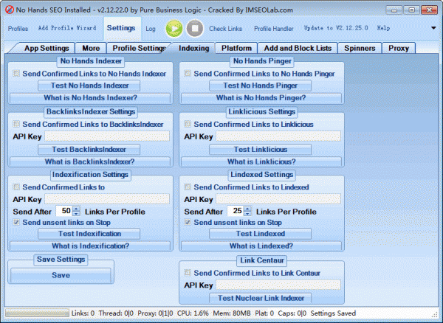Increase Lindexed Send After value

(247, 209)
